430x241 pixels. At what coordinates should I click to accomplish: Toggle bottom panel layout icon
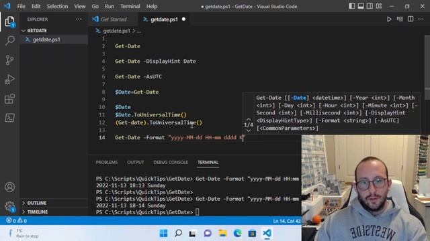point(361,6)
